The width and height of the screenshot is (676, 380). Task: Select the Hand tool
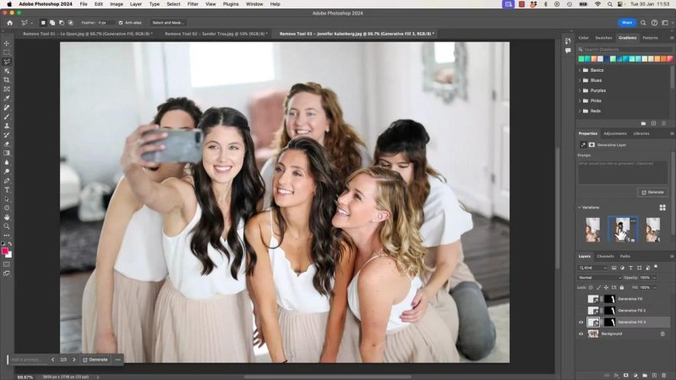click(x=7, y=217)
